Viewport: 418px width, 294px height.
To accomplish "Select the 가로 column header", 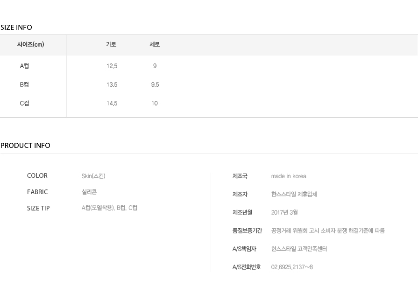I will tap(111, 44).
